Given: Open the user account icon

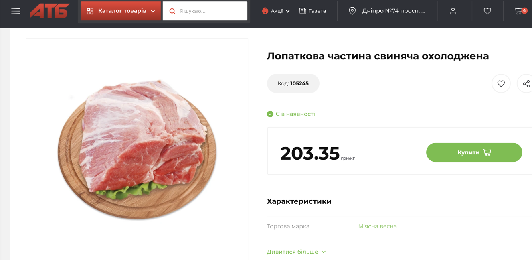Looking at the screenshot, I should (x=453, y=11).
